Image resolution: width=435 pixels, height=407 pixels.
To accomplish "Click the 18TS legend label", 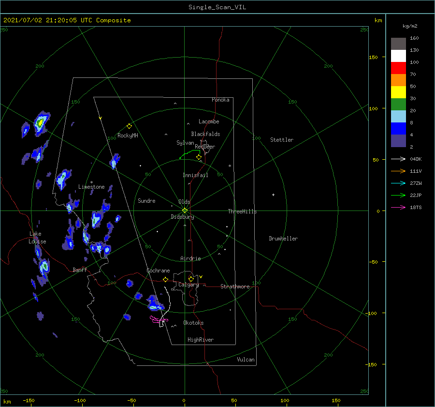I will 416,207.
